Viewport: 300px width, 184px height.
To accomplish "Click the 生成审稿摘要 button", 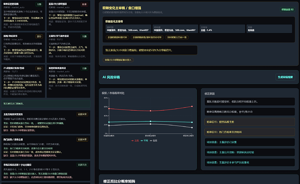I will tap(285, 77).
